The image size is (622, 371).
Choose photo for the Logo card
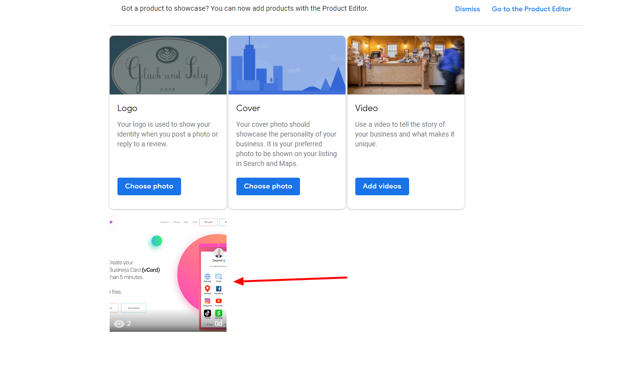[x=149, y=186]
